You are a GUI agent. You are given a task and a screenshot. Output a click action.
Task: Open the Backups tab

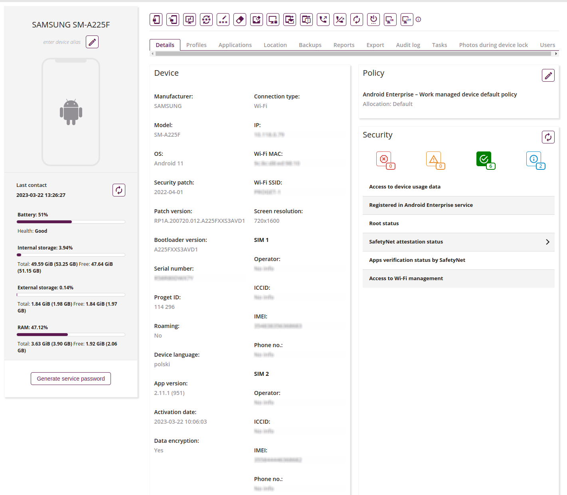(310, 45)
